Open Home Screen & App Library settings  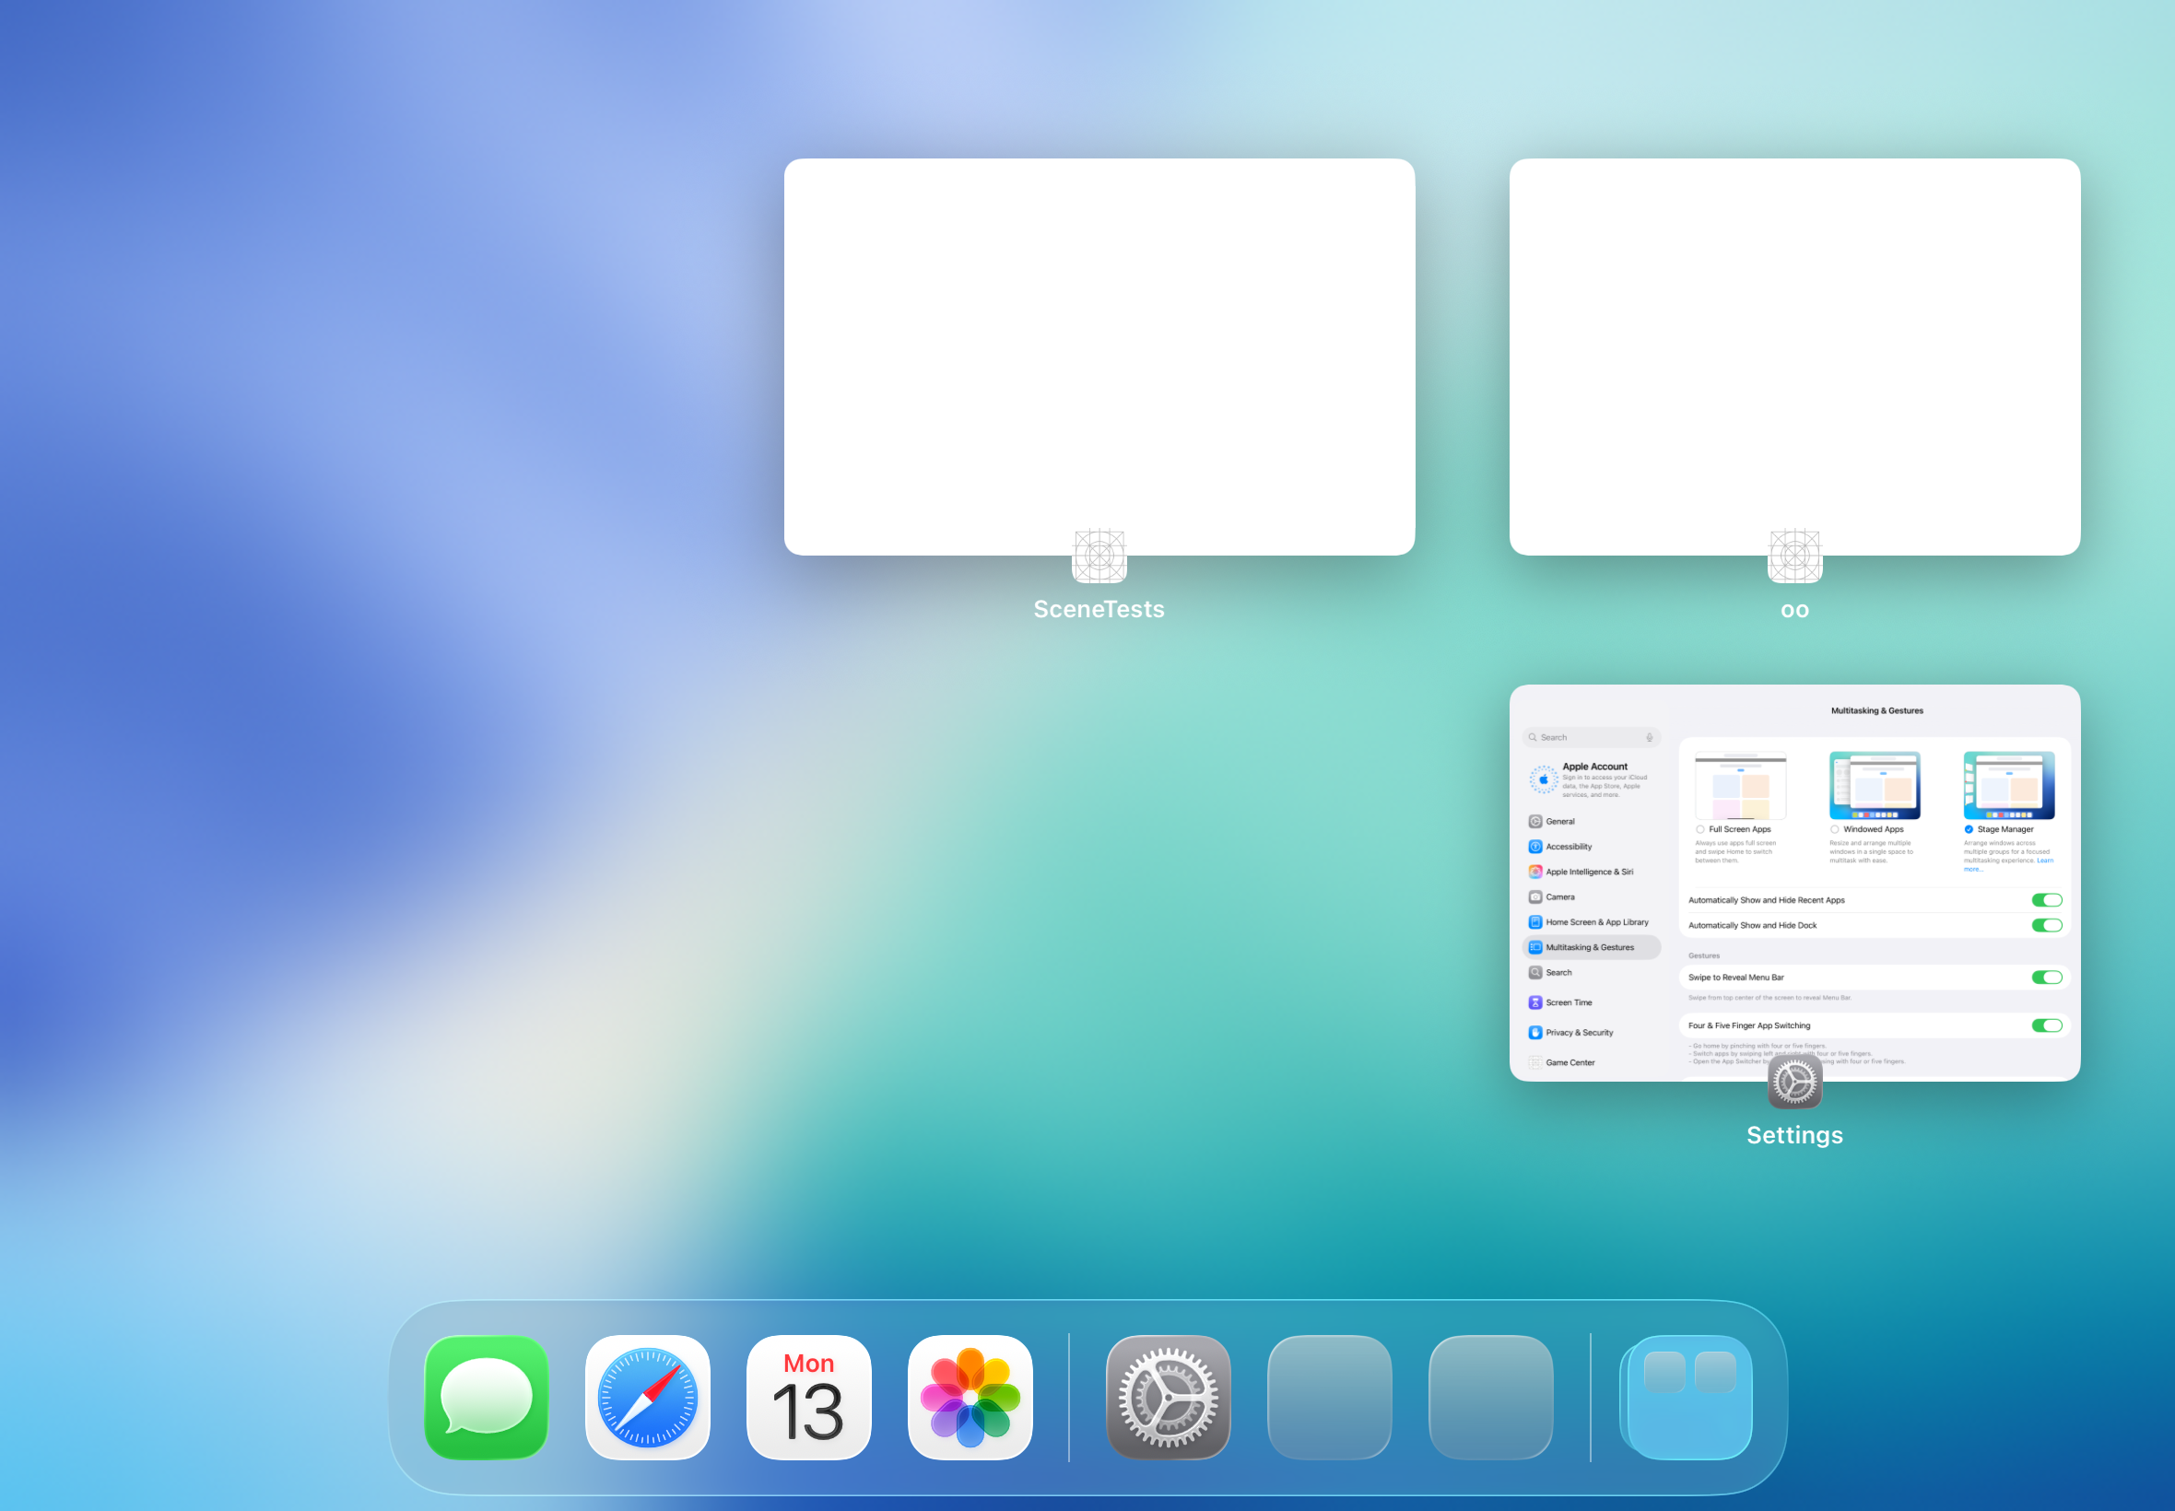[1595, 922]
